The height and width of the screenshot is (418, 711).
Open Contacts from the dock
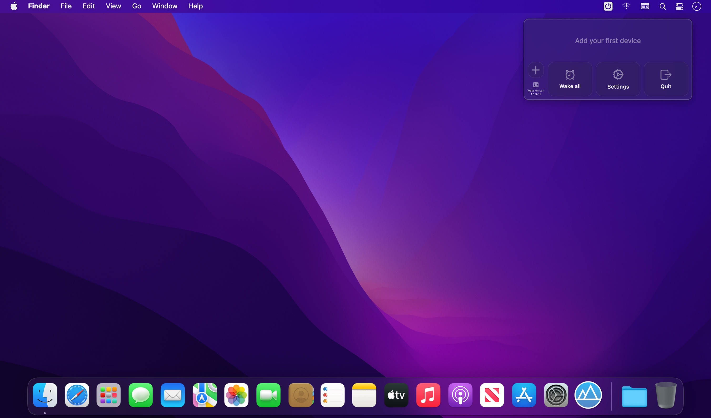pyautogui.click(x=301, y=395)
